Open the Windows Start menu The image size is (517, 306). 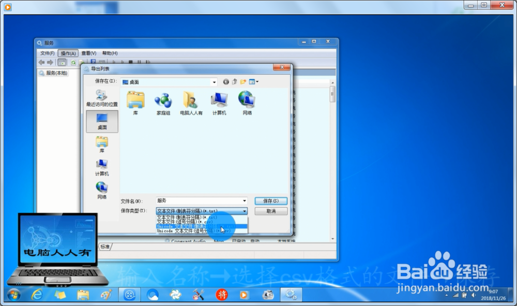coord(14,295)
